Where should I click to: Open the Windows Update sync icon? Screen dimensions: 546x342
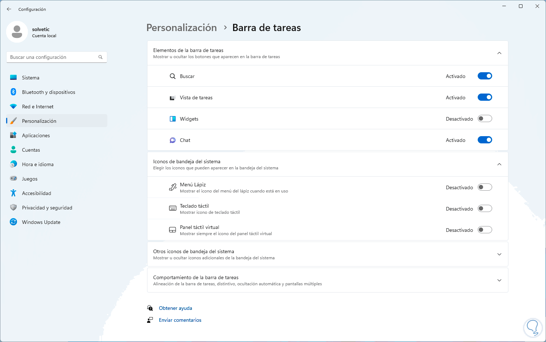[x=13, y=222]
